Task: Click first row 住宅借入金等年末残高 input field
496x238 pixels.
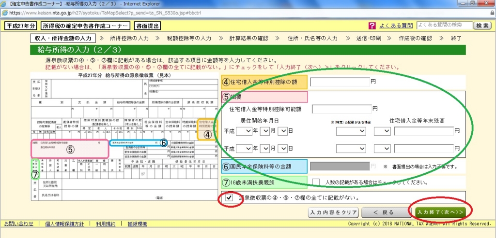Action: [x=424, y=130]
